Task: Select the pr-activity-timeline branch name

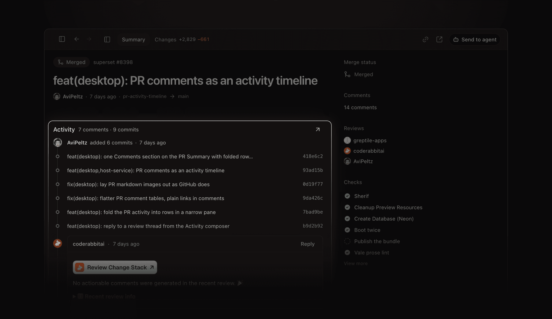Action: [145, 96]
